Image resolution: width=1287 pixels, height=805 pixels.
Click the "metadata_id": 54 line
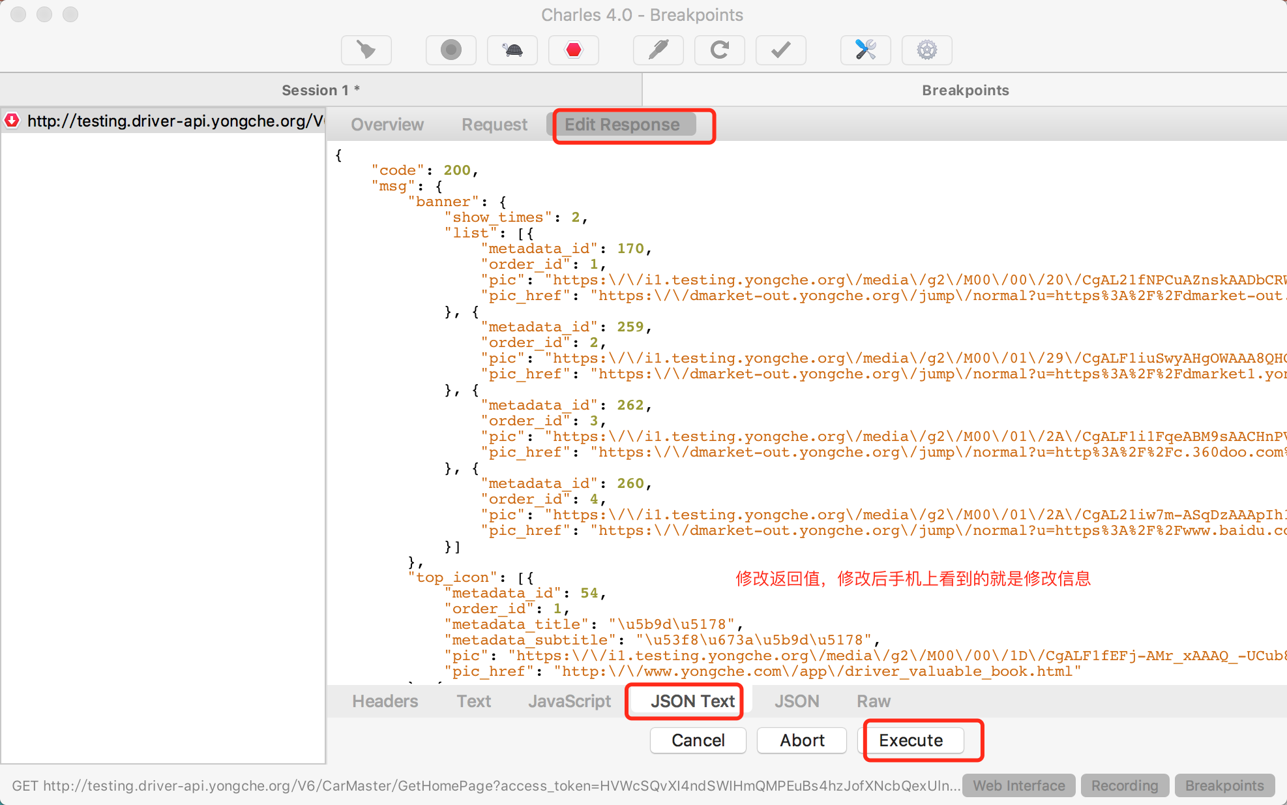[x=525, y=593]
